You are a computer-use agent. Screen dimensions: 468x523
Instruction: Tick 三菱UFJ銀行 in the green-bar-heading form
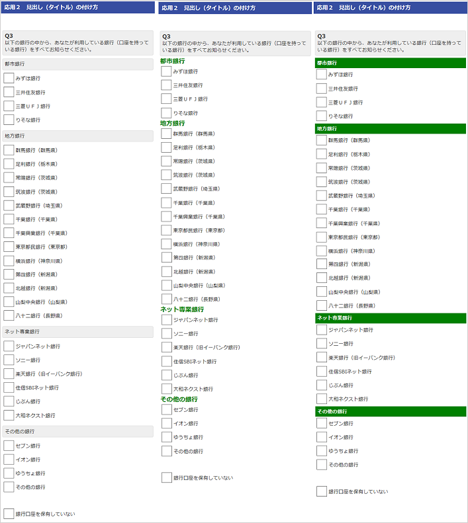coord(321,102)
